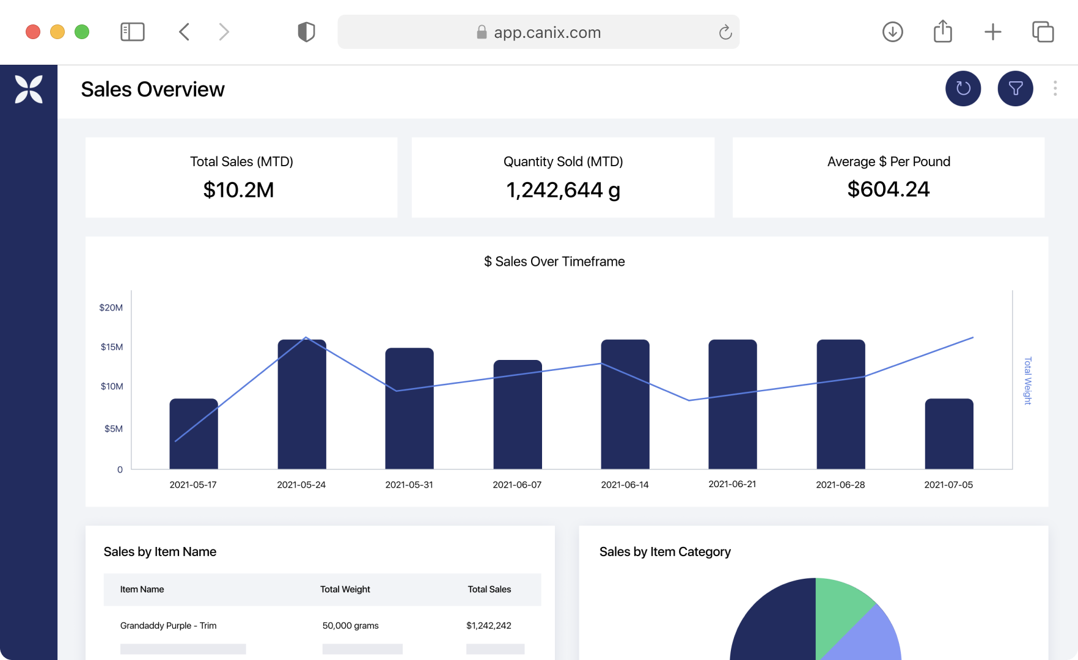Screen dimensions: 1078x660
Task: Click the 2021-06-28 bar
Action: click(x=841, y=405)
